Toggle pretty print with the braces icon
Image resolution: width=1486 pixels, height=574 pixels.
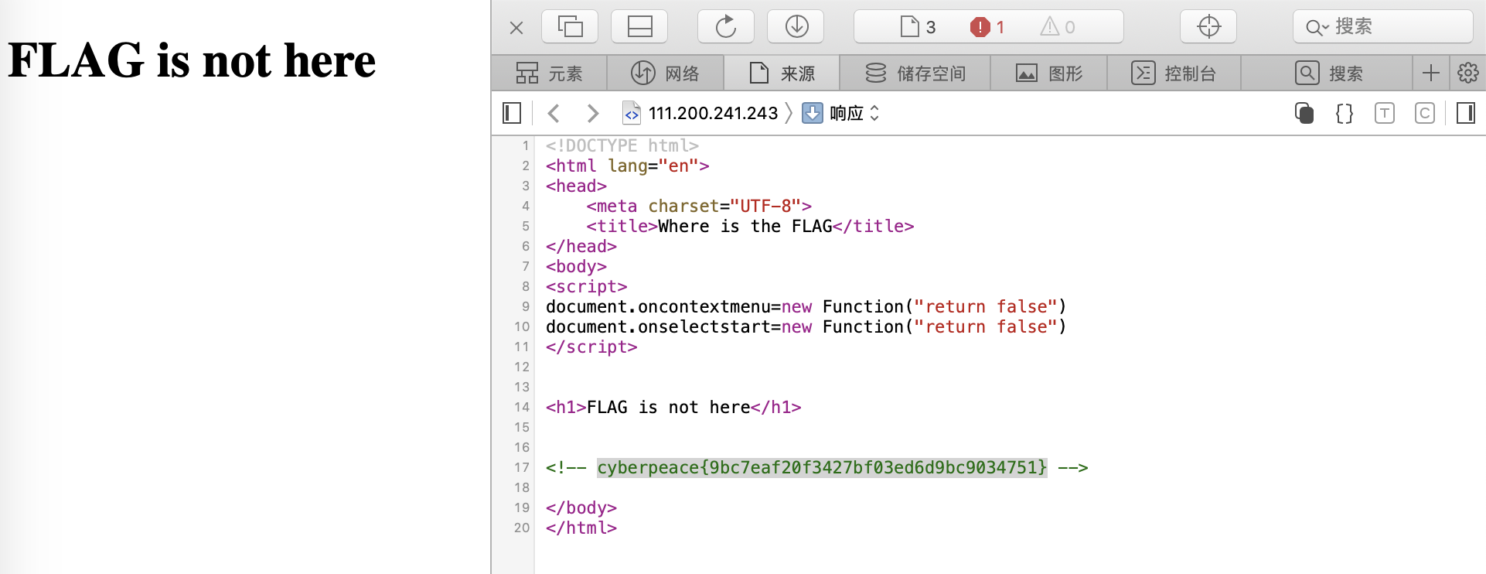point(1345,114)
